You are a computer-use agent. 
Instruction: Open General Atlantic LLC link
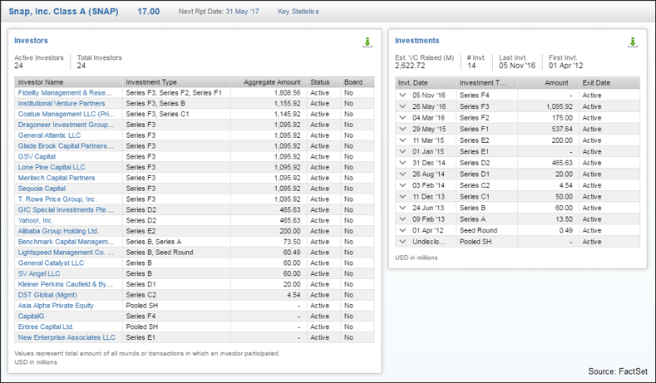pos(49,135)
